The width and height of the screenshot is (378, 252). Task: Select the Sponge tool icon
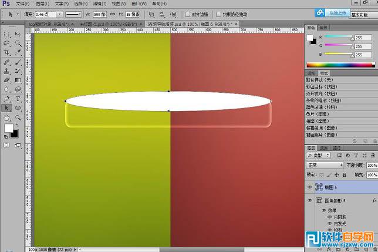(x=18, y=89)
